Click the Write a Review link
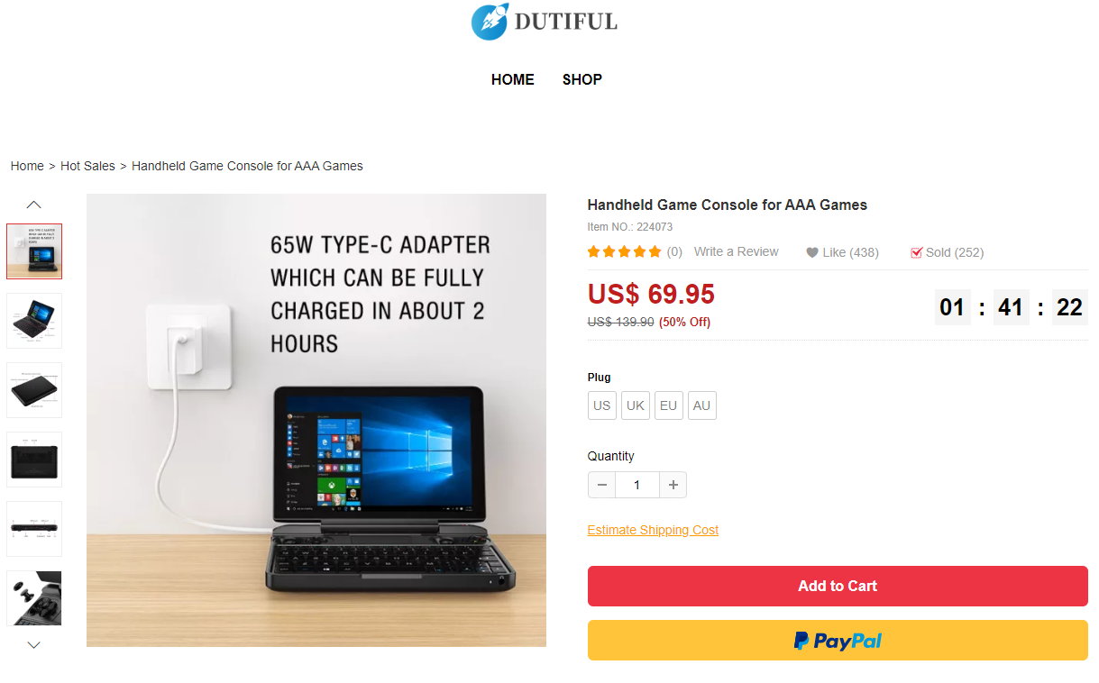The width and height of the screenshot is (1099, 683). tap(736, 251)
